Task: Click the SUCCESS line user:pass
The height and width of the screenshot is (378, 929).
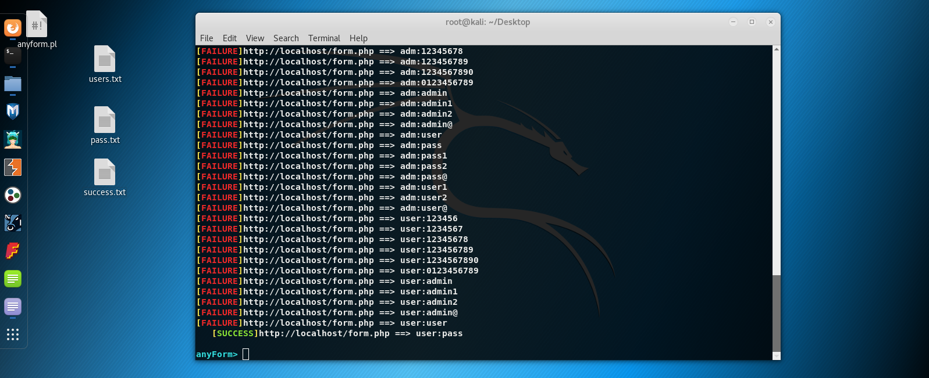Action: [337, 333]
